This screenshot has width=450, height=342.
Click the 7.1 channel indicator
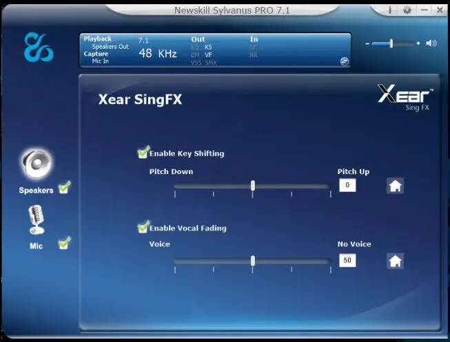[143, 41]
